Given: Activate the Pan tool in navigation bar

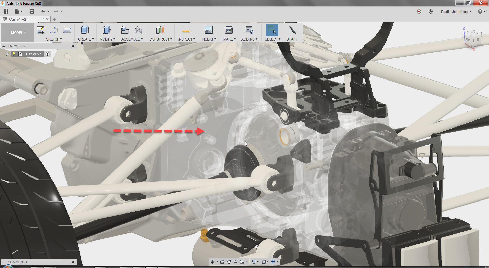Looking at the screenshot, I should point(229,262).
